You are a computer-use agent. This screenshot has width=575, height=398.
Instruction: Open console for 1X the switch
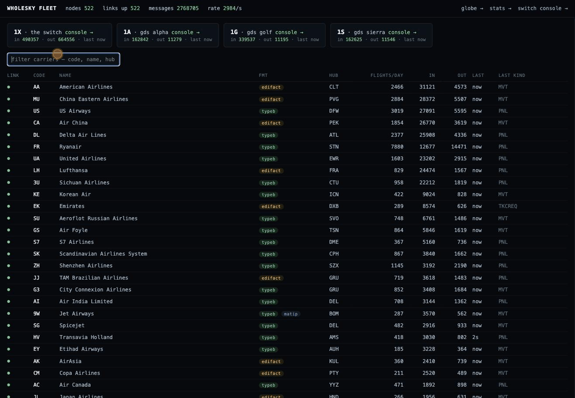pos(79,32)
